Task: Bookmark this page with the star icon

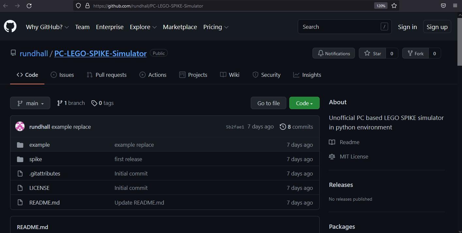Action: (x=394, y=6)
